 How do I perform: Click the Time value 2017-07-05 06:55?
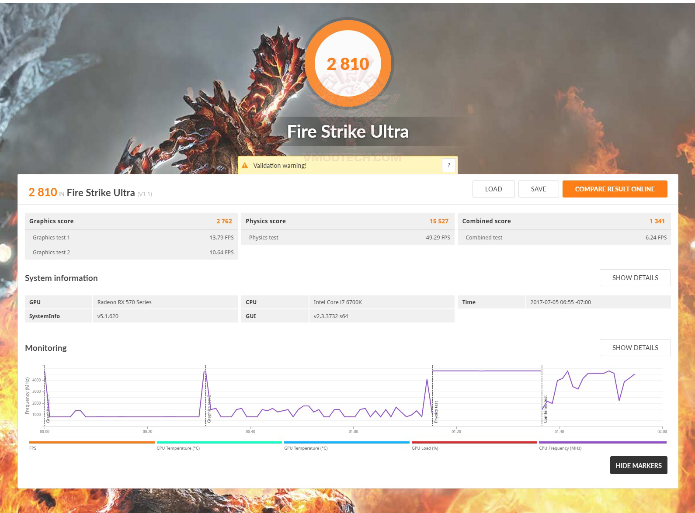click(561, 302)
